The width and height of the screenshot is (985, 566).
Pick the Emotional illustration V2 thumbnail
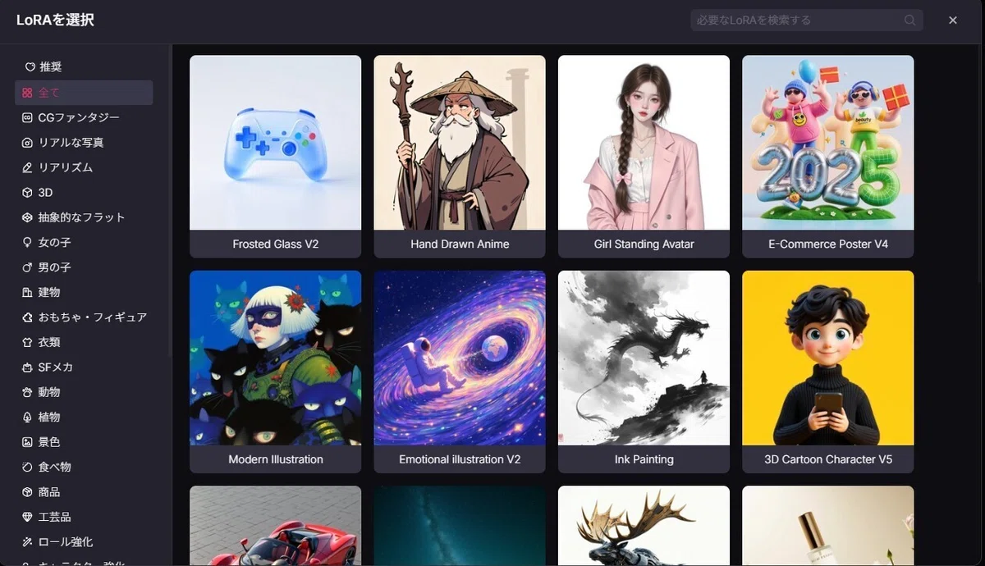pyautogui.click(x=460, y=358)
